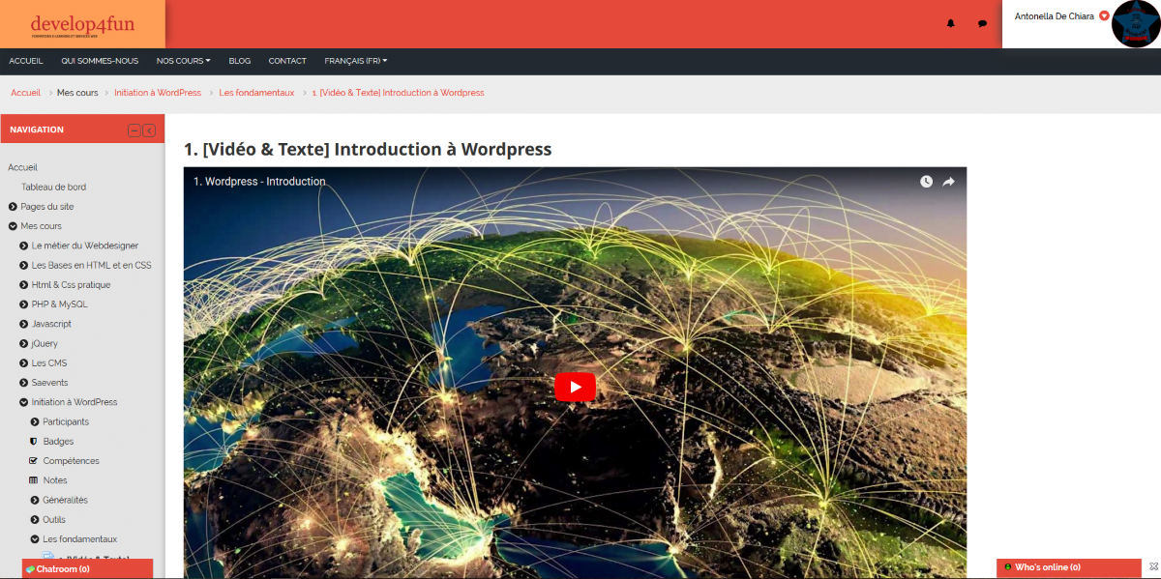Expand the Pages du site tree node
Image resolution: width=1161 pixels, height=579 pixels.
[x=13, y=207]
